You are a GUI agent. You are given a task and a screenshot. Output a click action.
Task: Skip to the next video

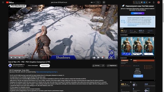[15, 57]
